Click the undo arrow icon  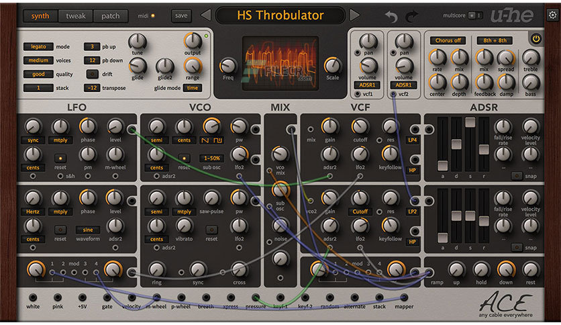(x=391, y=17)
